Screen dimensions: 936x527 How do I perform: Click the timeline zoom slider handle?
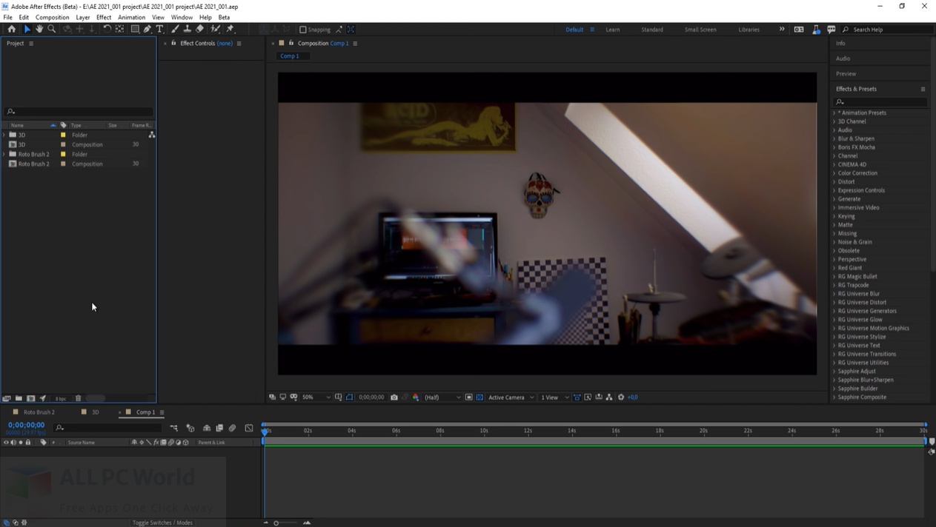coord(276,523)
